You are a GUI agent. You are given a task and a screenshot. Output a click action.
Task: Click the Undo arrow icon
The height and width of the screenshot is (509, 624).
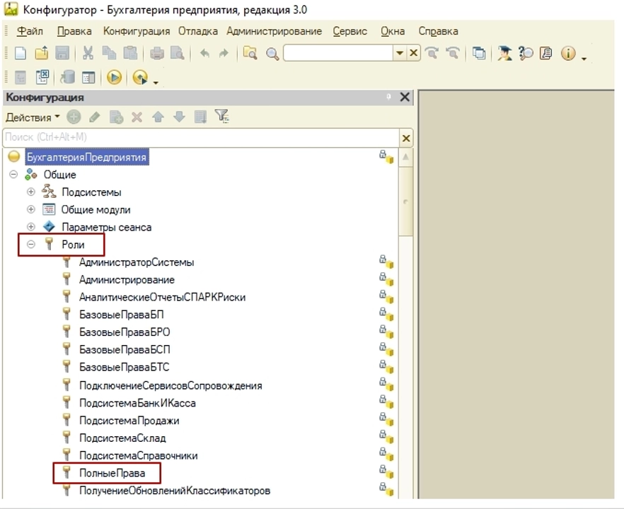[x=204, y=53]
